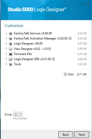Expand the FactoryTalk Services tree node

tap(6, 33)
